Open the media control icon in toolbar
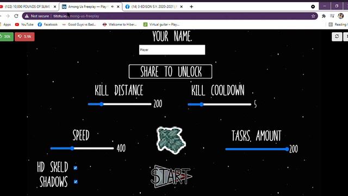Screen dimensions: 348x196 pyautogui.click(x=332, y=16)
